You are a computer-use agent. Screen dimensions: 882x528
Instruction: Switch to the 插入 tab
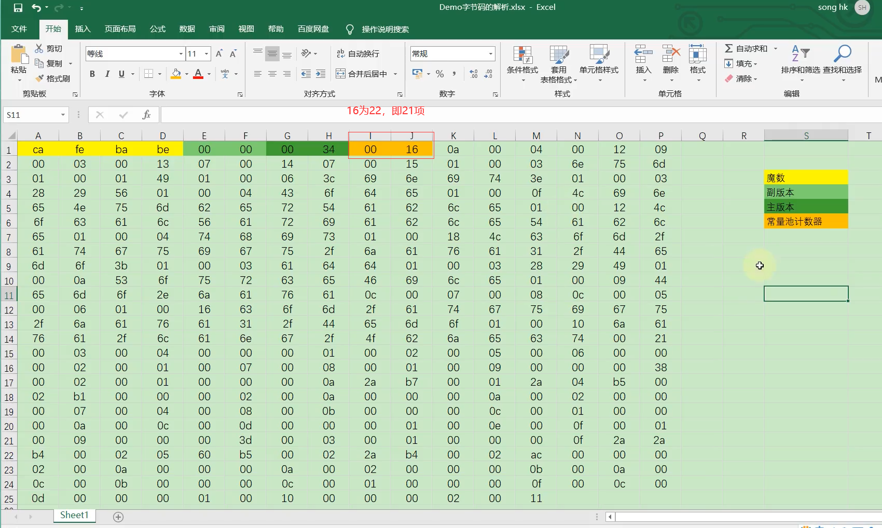[x=82, y=29]
